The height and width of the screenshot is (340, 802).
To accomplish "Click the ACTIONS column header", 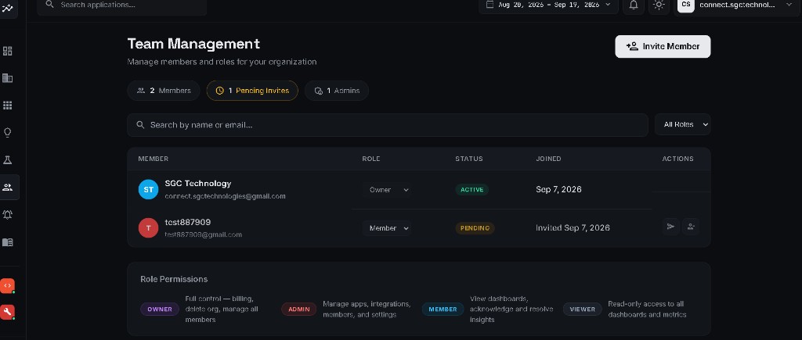I will [x=677, y=159].
